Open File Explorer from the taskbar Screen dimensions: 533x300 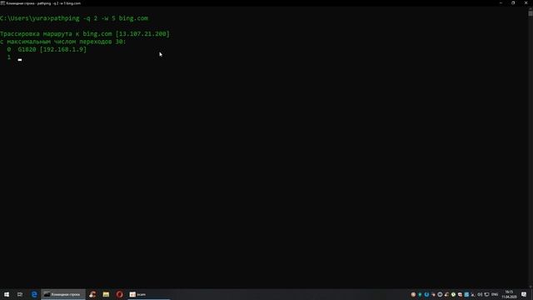(x=106, y=294)
